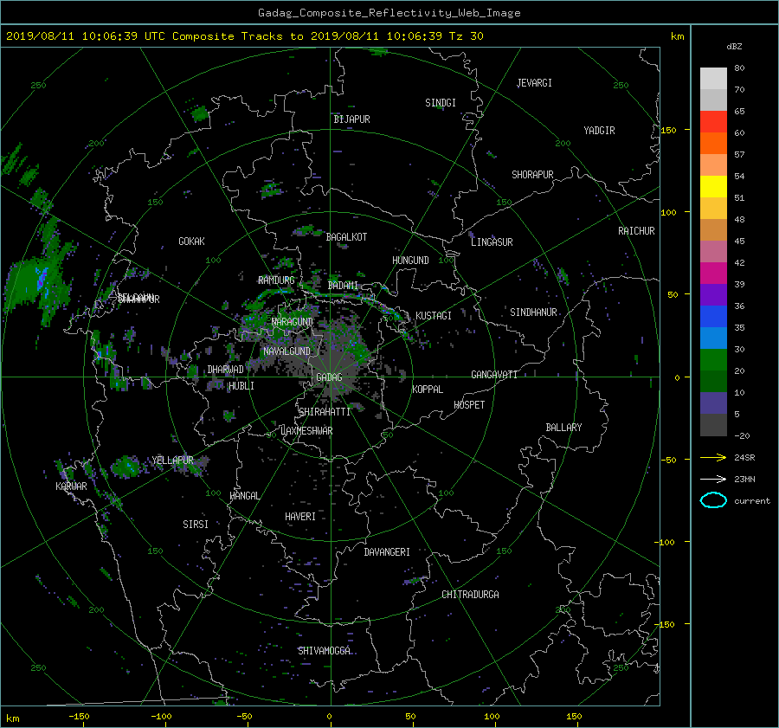779x728 pixels.
Task: Click the 'KUSTAGI' city label
Action: (x=434, y=316)
